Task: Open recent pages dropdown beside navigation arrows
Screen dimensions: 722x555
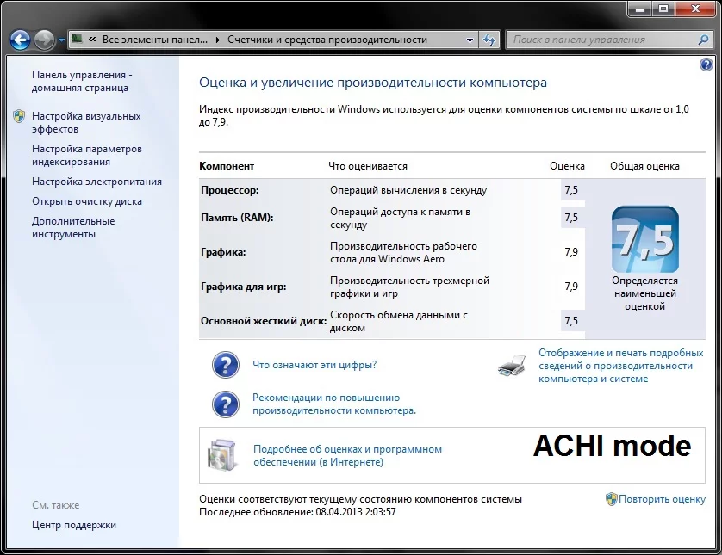Action: click(61, 40)
